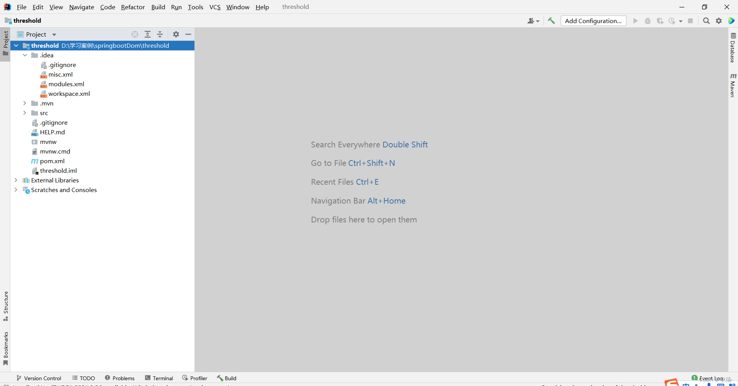Collapse the threshold root project node
Screen dimensions: 738x386
(16, 46)
